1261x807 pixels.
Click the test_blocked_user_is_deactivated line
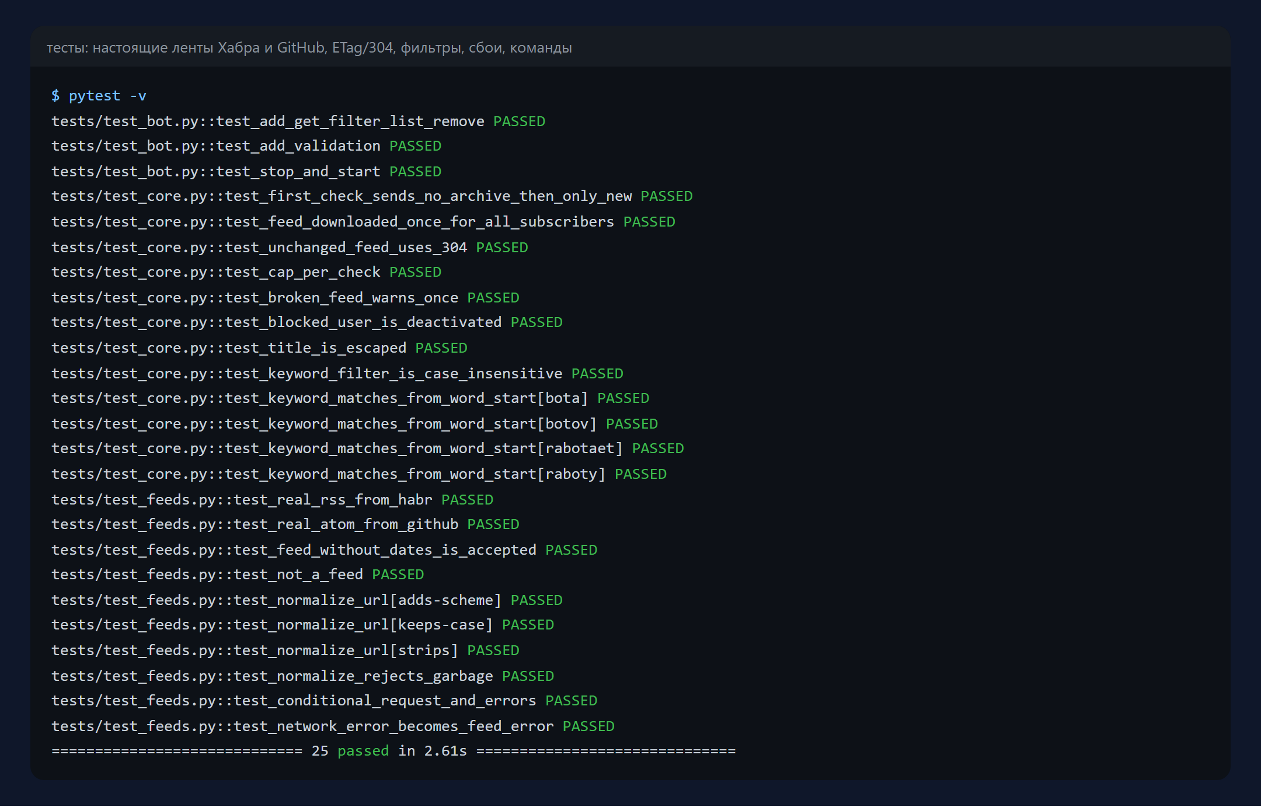click(x=307, y=322)
